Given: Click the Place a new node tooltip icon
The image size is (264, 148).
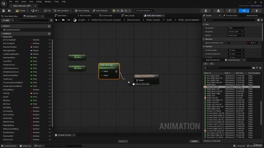Looking at the screenshot, I should click(x=134, y=84).
